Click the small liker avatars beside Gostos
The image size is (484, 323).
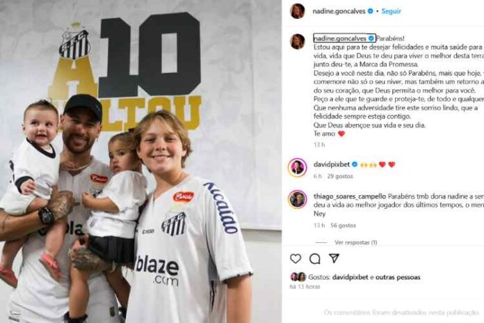(x=298, y=277)
